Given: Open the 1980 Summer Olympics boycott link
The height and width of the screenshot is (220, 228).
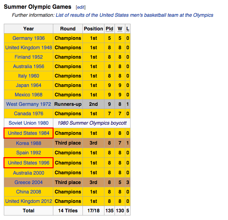Looking at the screenshot, I should (92, 123).
